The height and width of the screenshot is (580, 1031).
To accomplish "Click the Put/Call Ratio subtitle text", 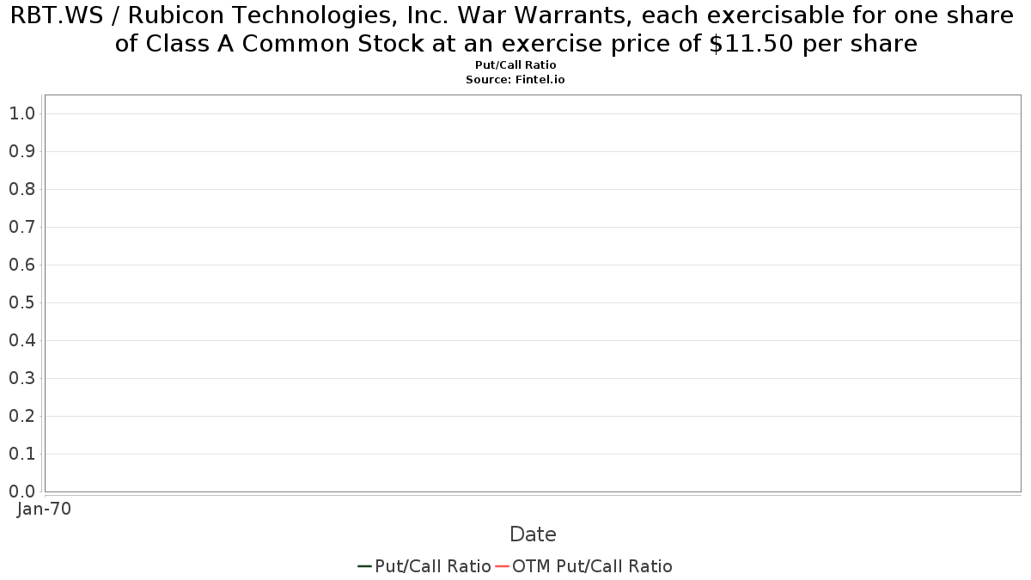I will (x=515, y=65).
